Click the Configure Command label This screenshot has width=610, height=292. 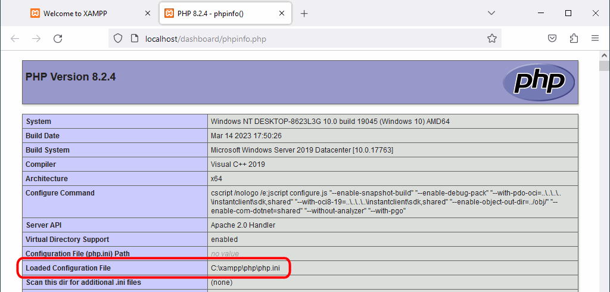tap(60, 192)
